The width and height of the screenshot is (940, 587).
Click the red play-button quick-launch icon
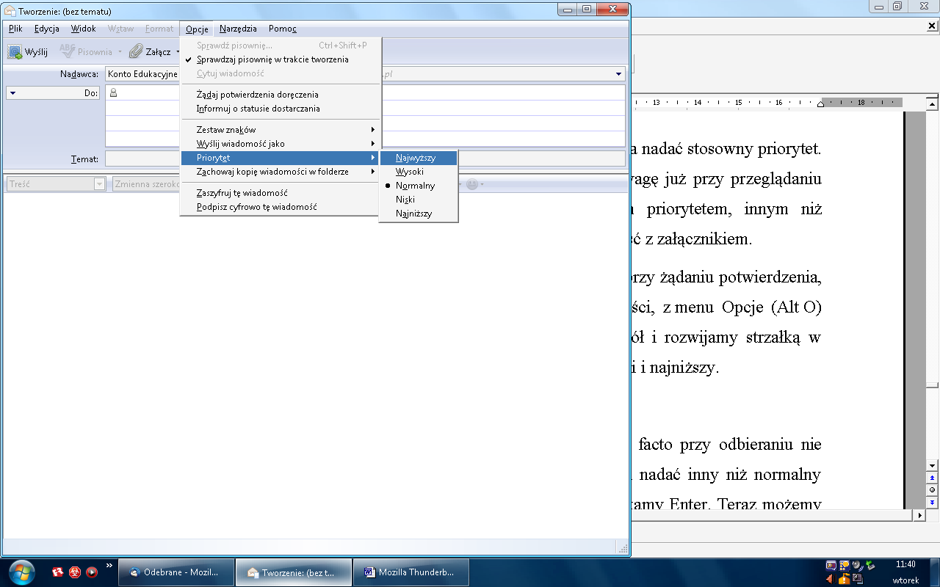92,572
